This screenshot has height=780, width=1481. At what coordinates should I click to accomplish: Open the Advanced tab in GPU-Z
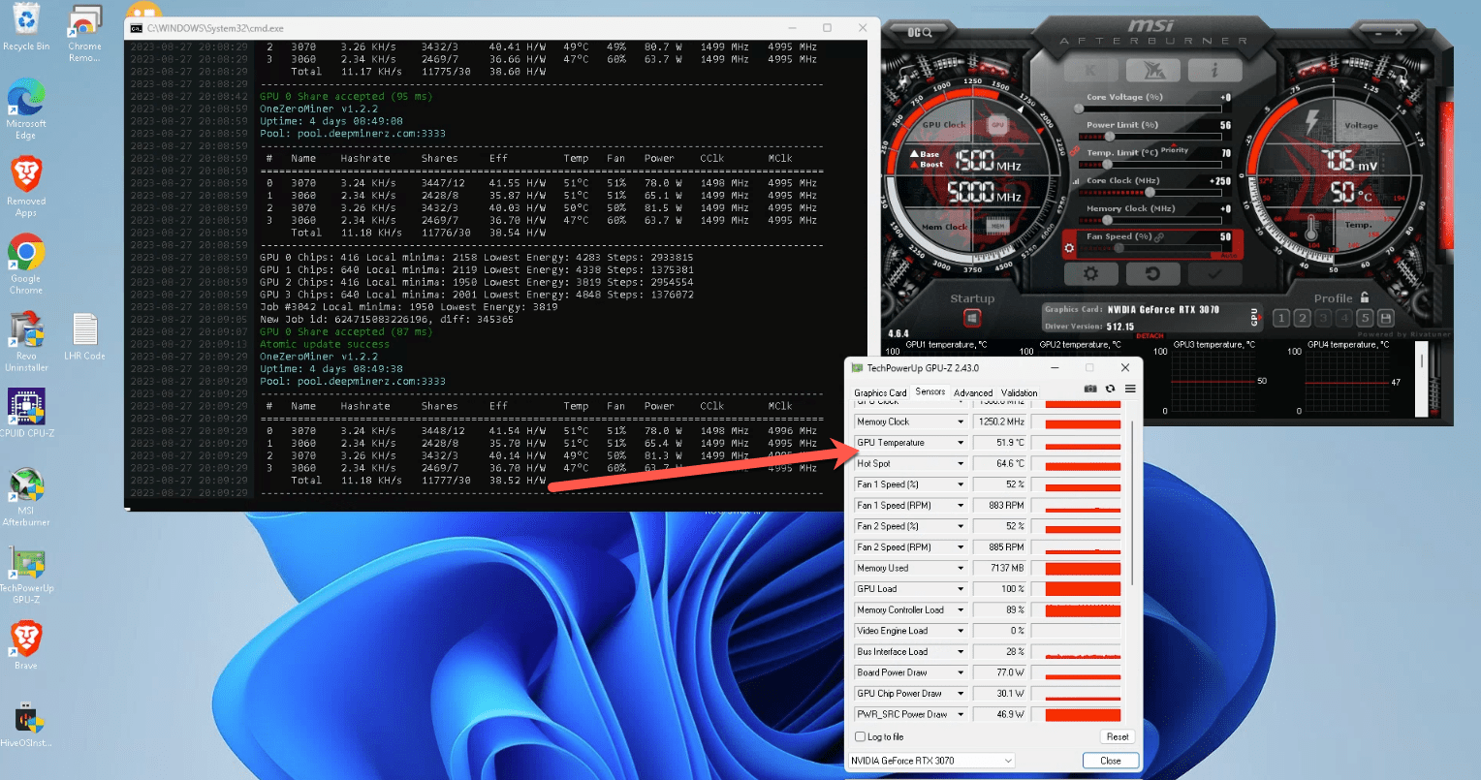tap(973, 392)
